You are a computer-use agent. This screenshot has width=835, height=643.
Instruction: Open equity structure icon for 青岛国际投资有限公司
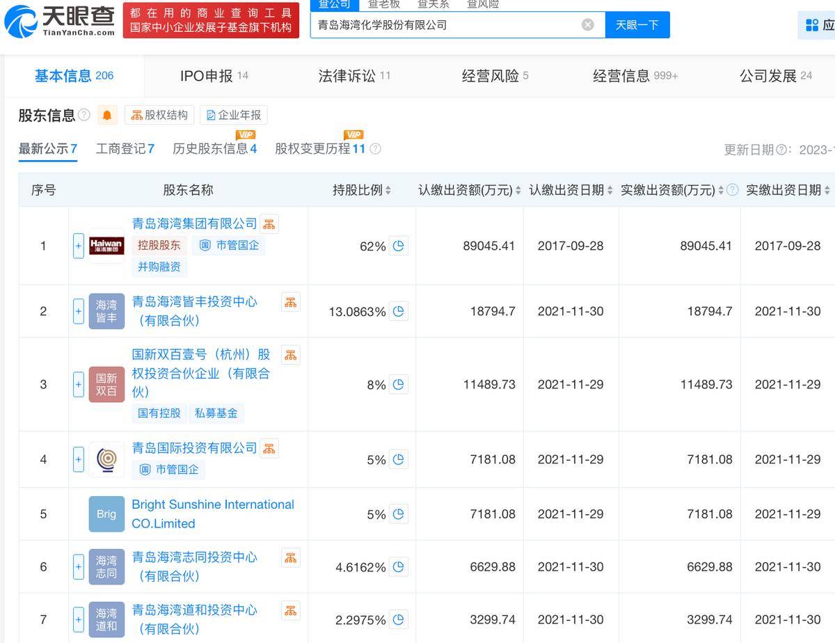269,448
